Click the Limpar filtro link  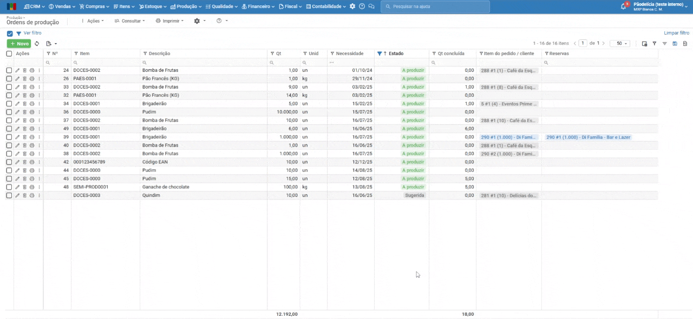point(676,33)
